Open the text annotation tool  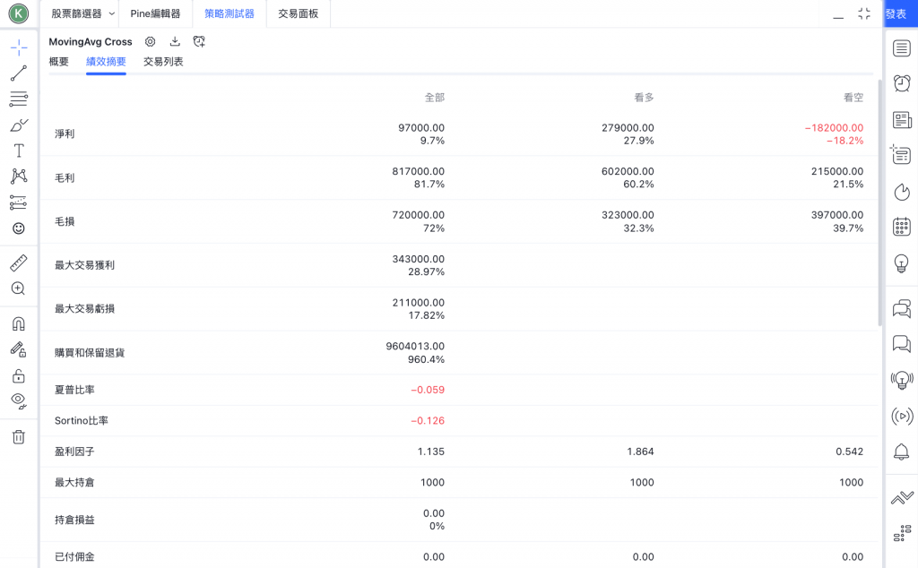click(19, 151)
